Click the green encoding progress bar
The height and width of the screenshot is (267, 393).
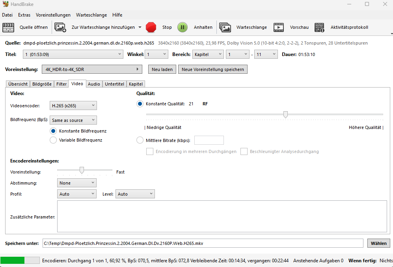click(20, 260)
